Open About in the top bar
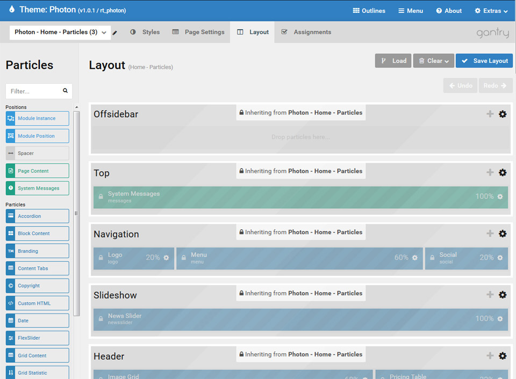516x379 pixels. click(x=449, y=11)
